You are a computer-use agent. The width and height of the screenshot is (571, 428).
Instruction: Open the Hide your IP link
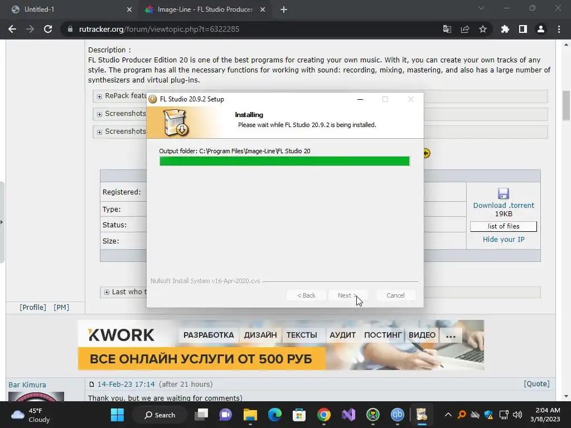[504, 240]
